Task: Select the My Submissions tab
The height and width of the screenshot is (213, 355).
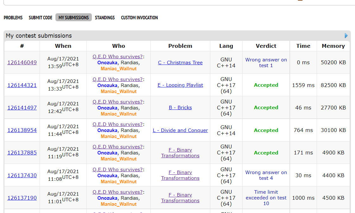Action: pos(73,18)
